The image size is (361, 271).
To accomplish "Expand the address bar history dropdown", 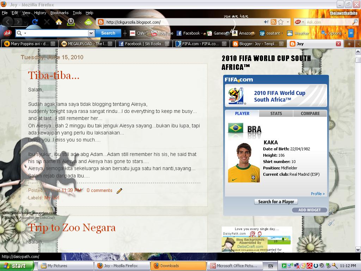I will click(x=288, y=22).
